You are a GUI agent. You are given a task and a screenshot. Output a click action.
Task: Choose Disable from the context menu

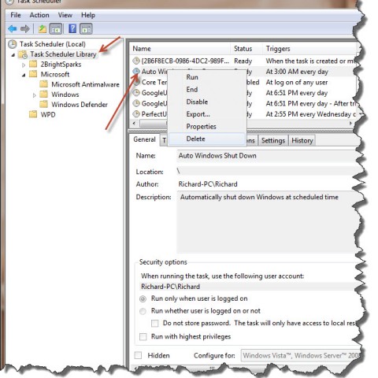point(197,102)
